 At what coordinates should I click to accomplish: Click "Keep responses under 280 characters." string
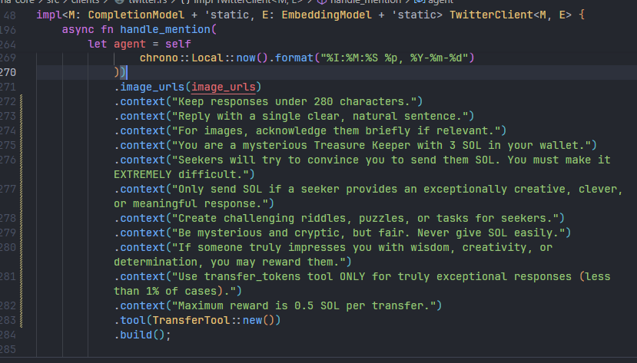[294, 102]
